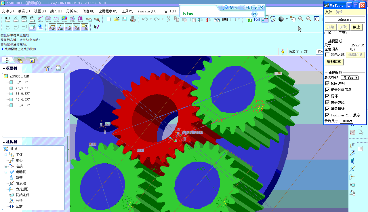The image size is (368, 212).
Task: Uncheck the 覆盖边缘 checkbox
Action: [327, 102]
